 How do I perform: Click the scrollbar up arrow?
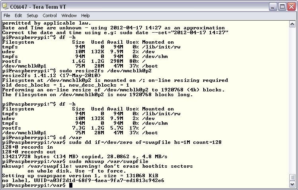[x=292, y=24]
